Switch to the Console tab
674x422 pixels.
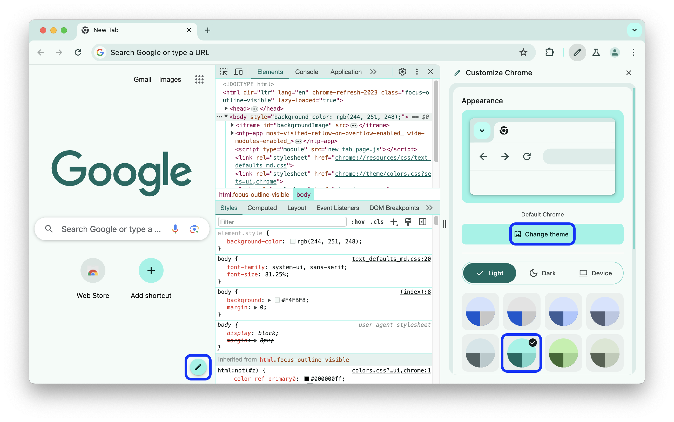307,72
